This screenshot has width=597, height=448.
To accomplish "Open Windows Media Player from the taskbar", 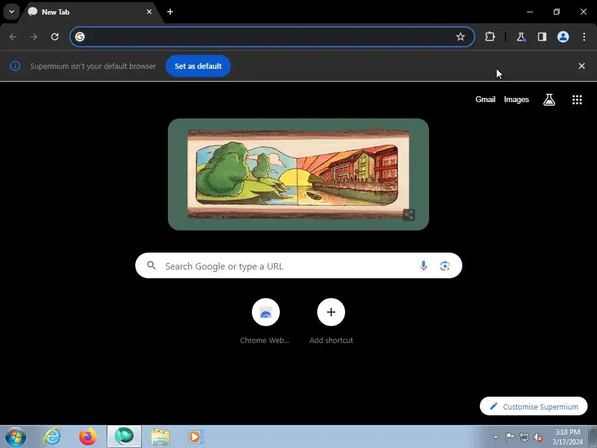I will point(196,436).
